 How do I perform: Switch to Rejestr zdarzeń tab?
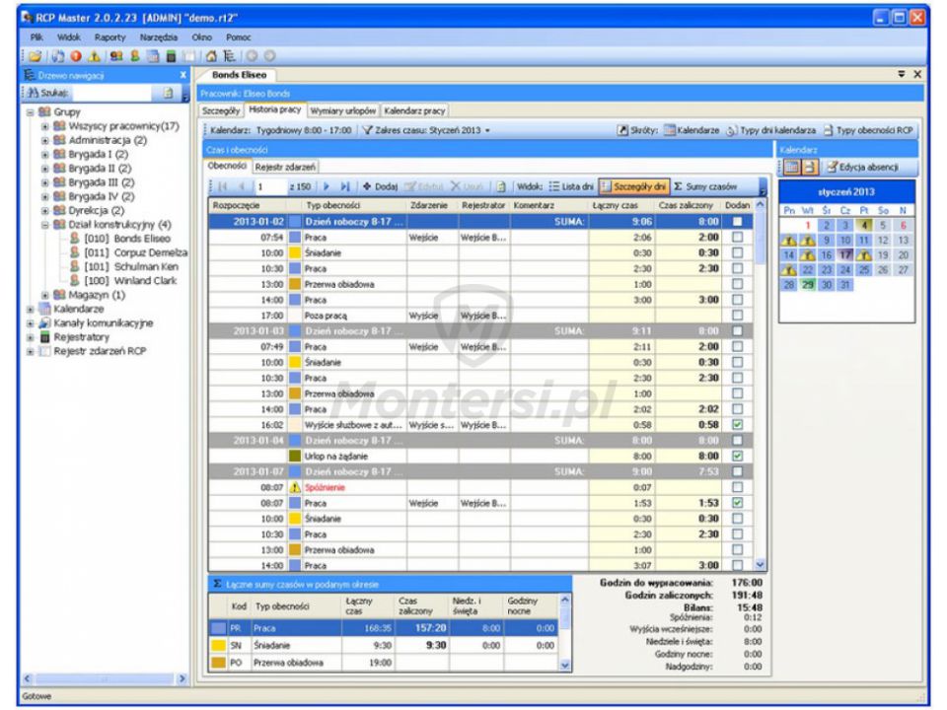coord(285,167)
